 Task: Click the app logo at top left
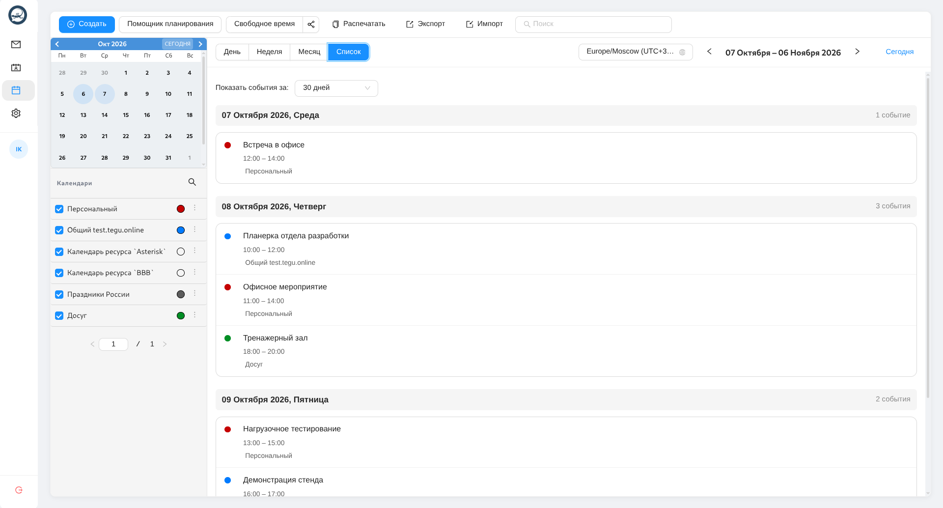[x=18, y=15]
